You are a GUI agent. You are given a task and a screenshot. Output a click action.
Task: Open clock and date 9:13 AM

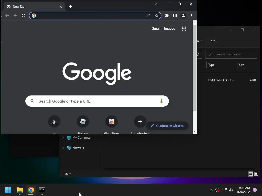(x=243, y=190)
